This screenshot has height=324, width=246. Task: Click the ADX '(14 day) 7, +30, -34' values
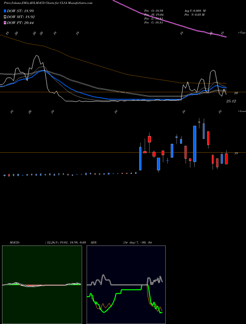(x=137, y=243)
